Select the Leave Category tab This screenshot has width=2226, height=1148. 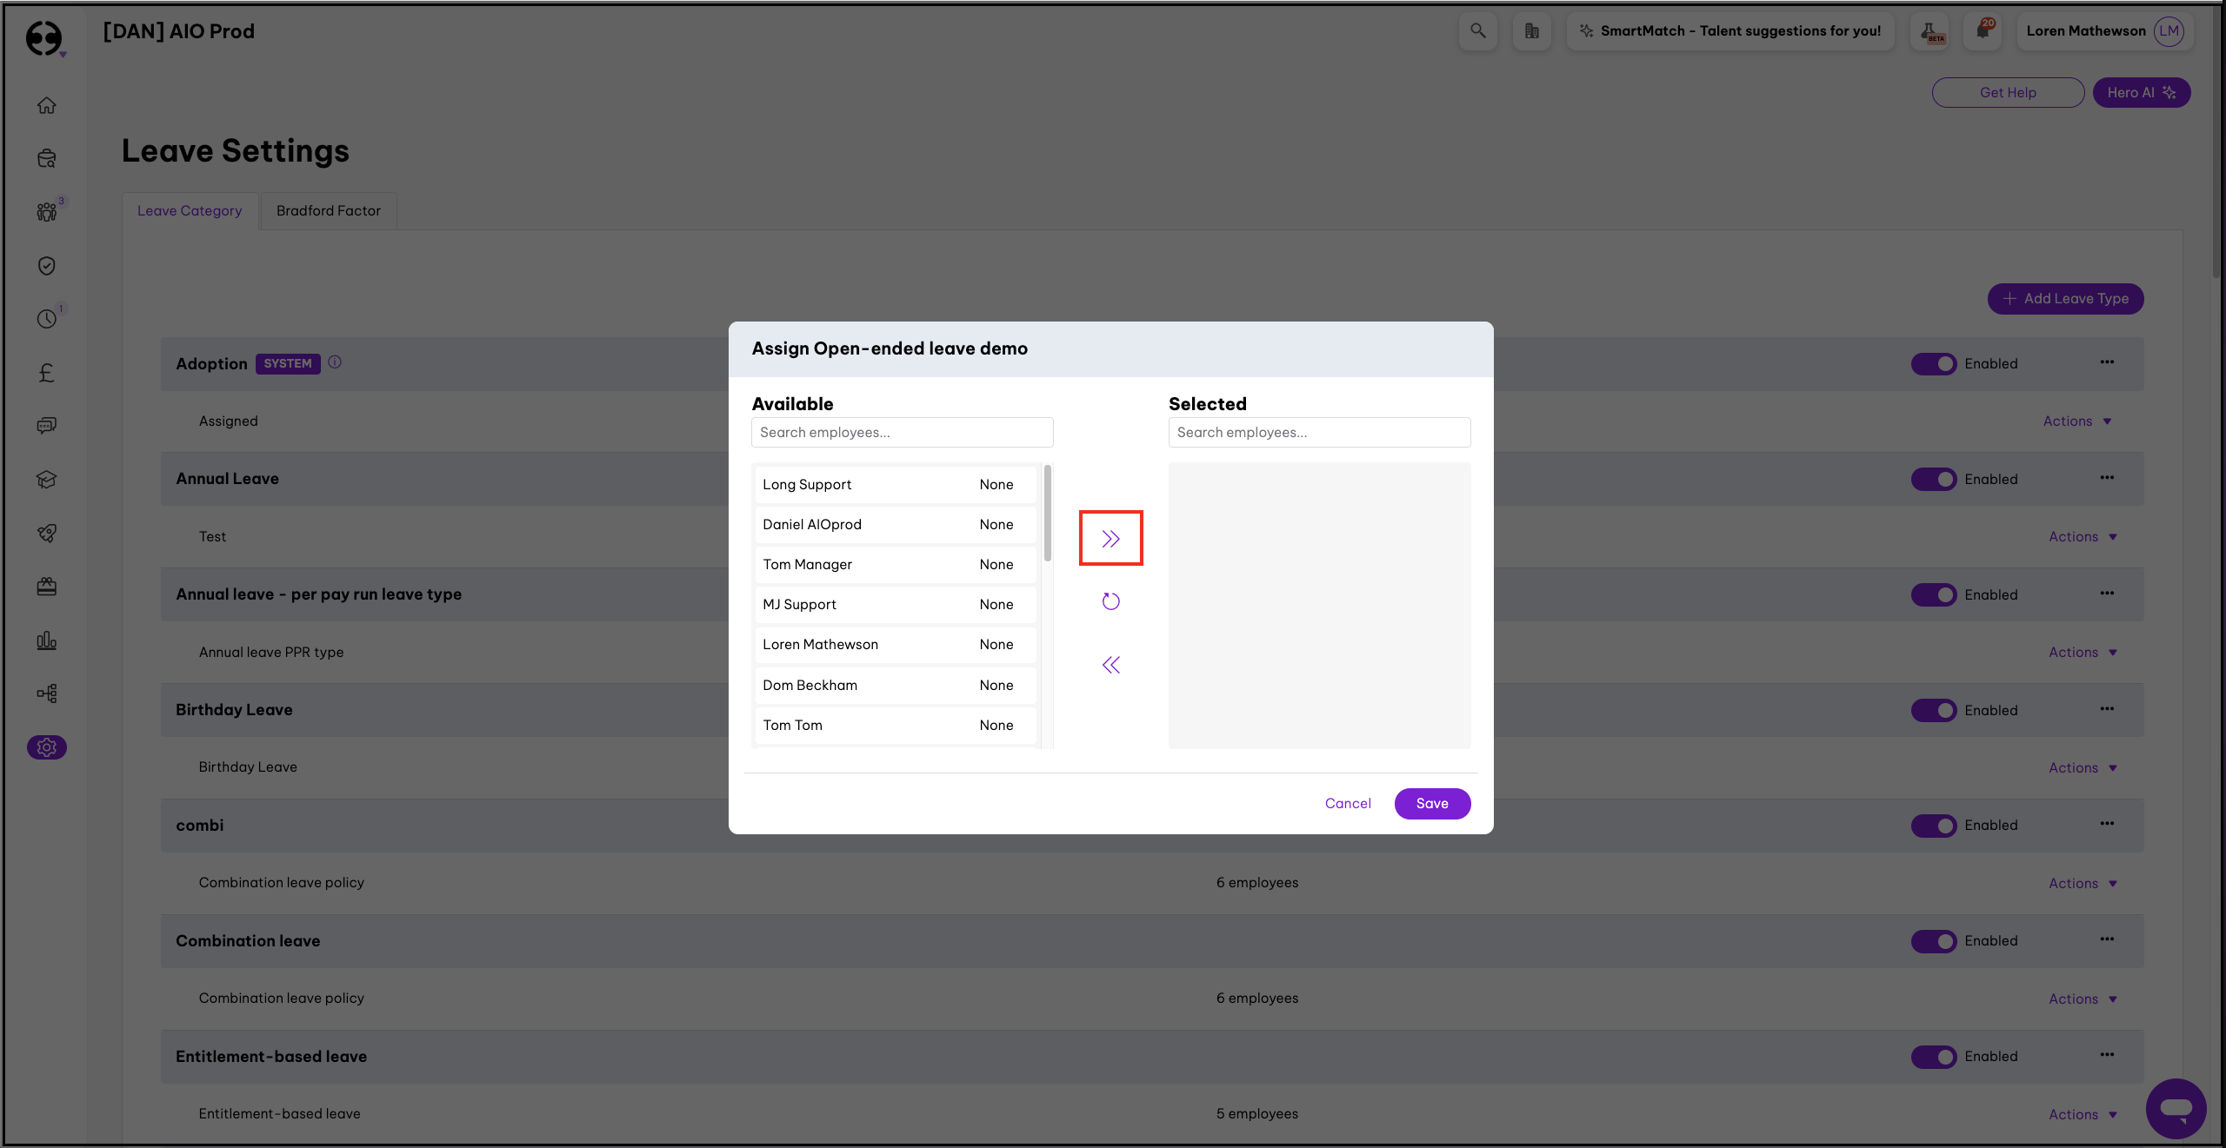pyautogui.click(x=190, y=211)
